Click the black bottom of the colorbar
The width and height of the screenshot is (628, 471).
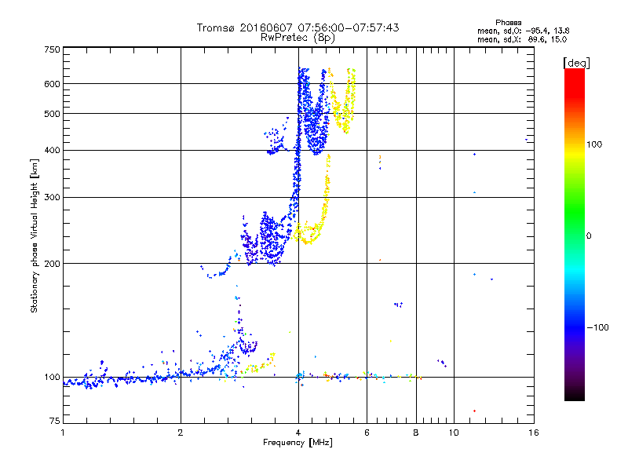pyautogui.click(x=575, y=396)
